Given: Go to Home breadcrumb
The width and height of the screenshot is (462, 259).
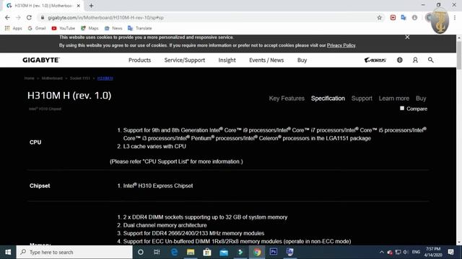Looking at the screenshot, I should (29, 78).
